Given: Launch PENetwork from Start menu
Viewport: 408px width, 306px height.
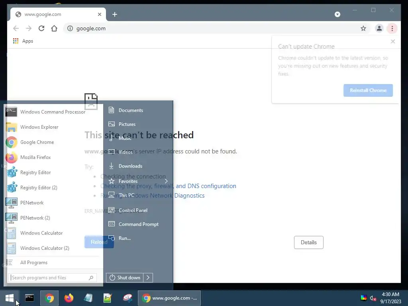Looking at the screenshot, I should 53,203.
